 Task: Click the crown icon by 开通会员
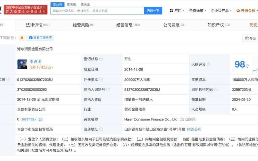238,11
